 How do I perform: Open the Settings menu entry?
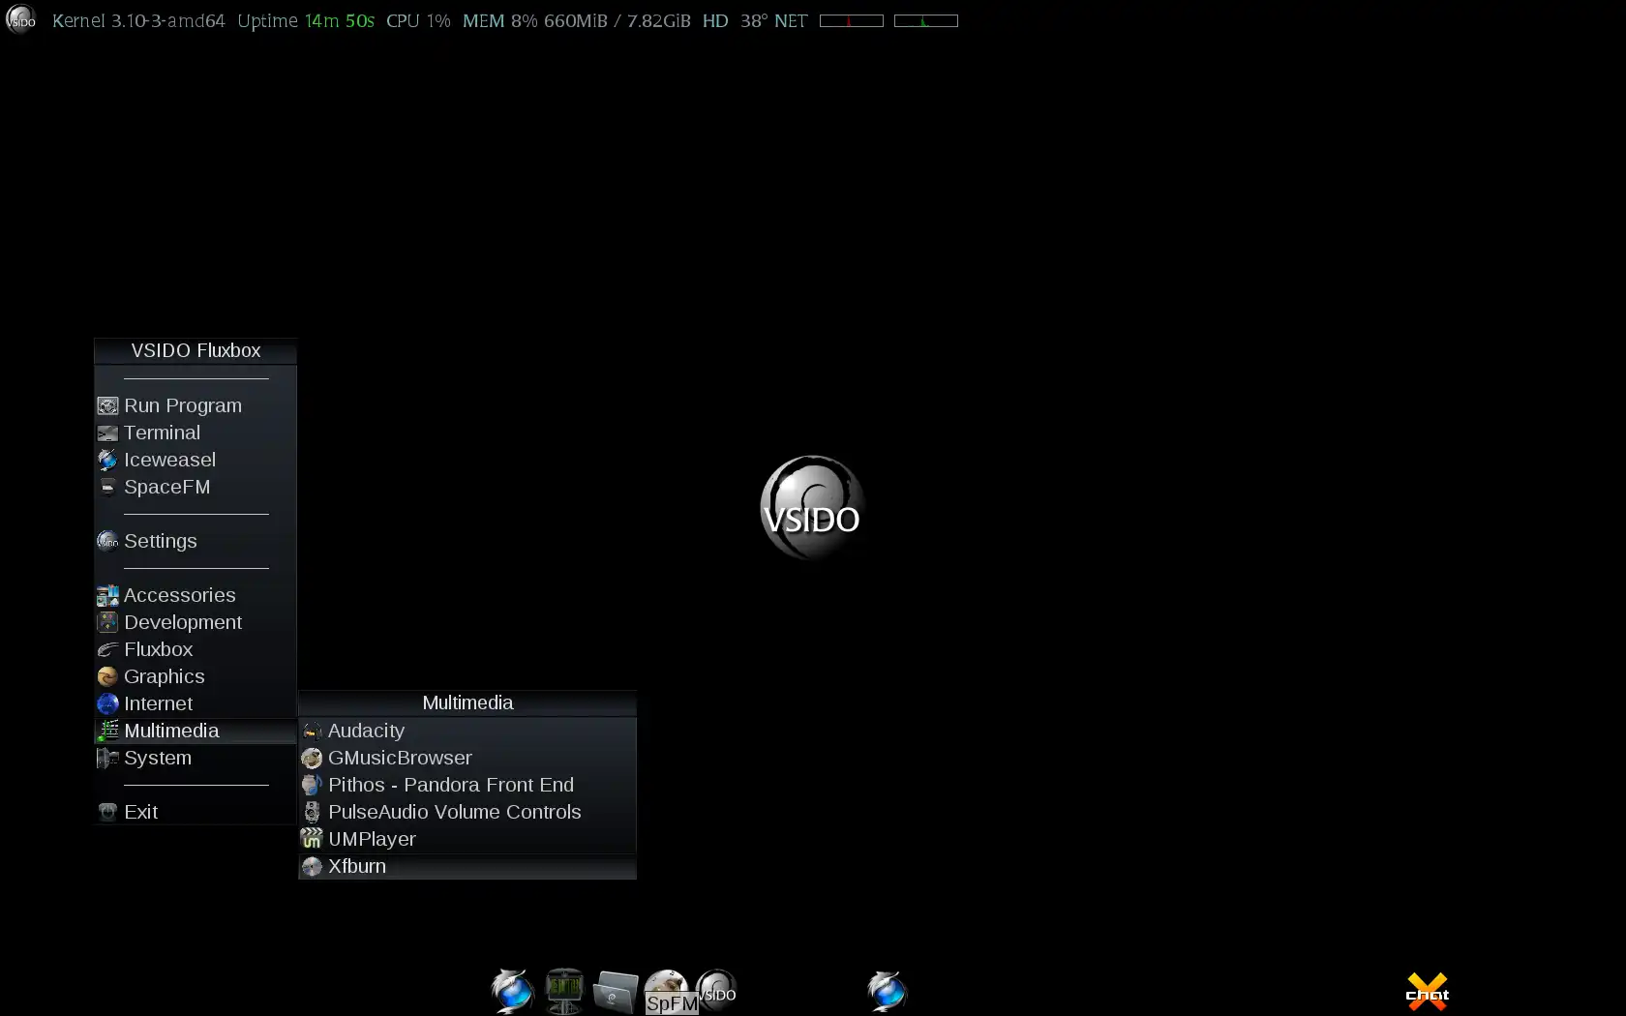(x=196, y=541)
